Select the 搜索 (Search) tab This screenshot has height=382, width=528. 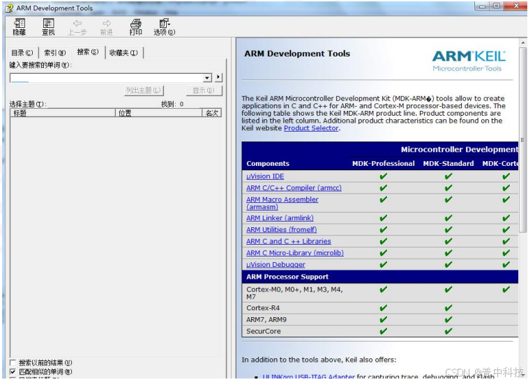click(88, 52)
